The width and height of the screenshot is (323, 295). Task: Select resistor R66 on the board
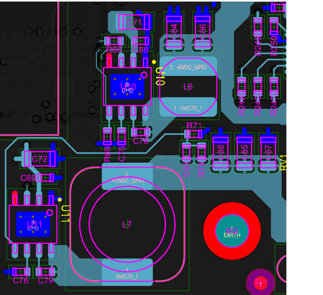114,41
